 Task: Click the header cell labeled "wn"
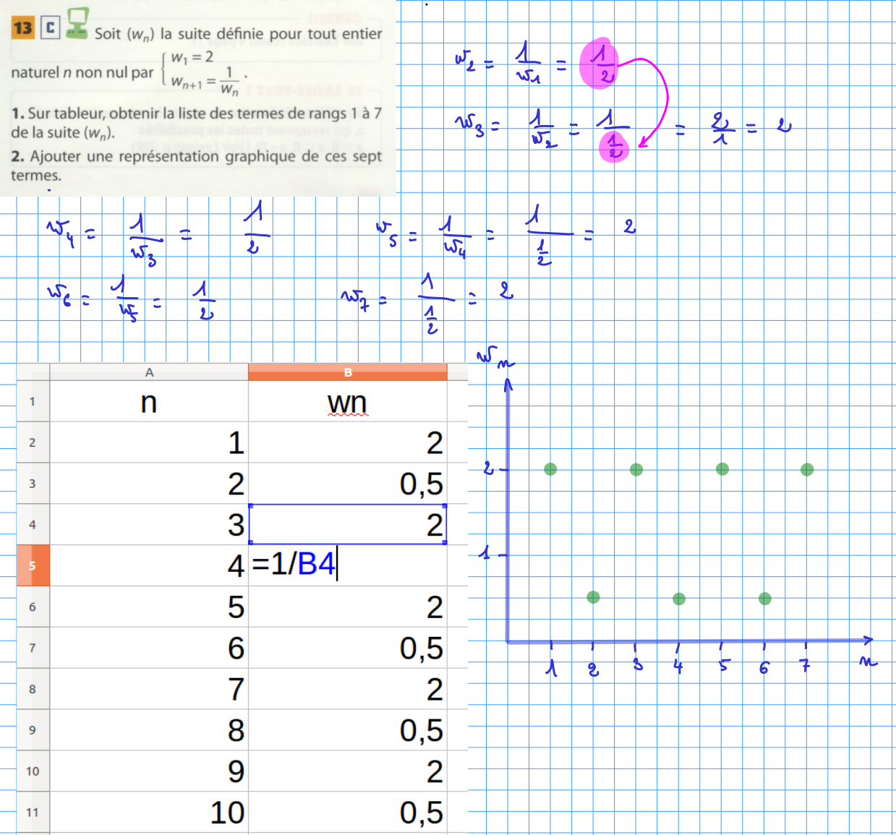click(x=347, y=402)
